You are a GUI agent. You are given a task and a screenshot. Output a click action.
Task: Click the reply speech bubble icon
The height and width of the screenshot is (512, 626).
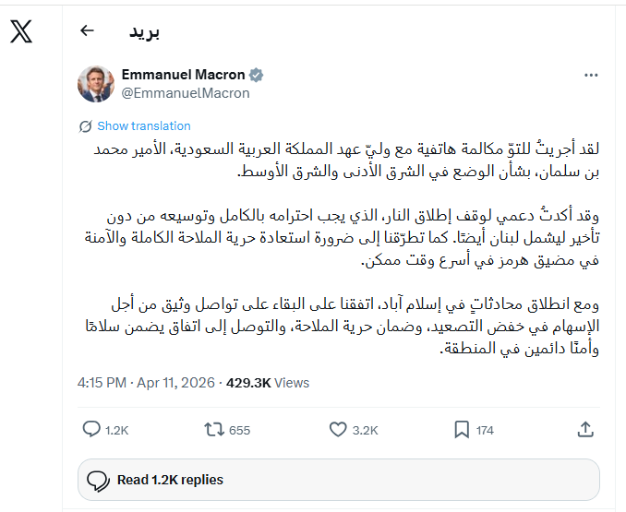click(91, 429)
